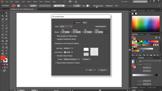Select the Paintbrush tool

pyautogui.click(x=6, y=26)
